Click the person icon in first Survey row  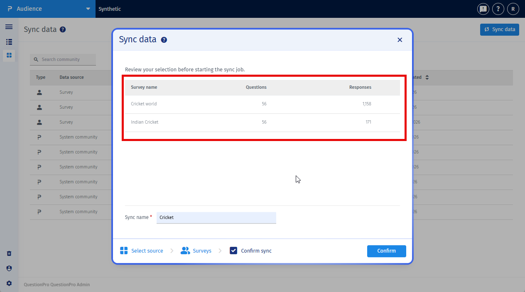tap(39, 92)
